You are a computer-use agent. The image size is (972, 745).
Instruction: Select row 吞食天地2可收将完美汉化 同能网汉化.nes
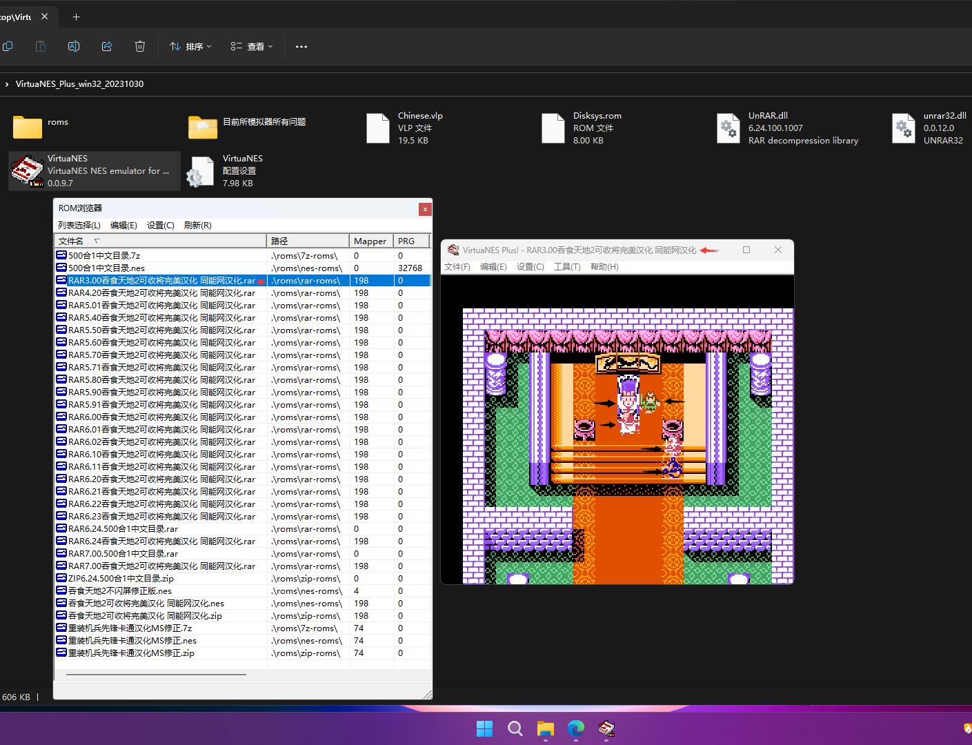tap(243, 603)
